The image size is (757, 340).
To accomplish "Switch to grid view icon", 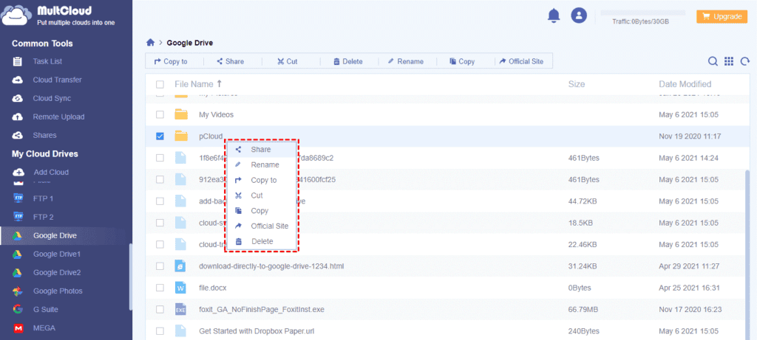I will pos(729,61).
